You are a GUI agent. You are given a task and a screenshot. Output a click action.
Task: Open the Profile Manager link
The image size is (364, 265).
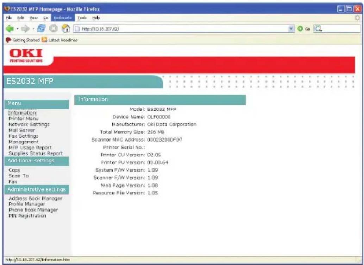point(27,204)
